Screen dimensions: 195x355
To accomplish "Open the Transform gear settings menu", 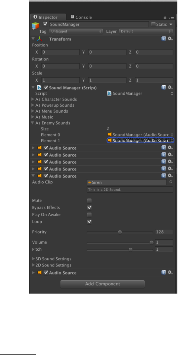I will click(170, 39).
